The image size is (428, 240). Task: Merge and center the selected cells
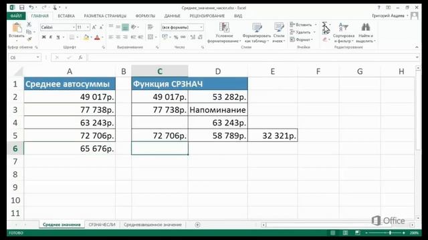point(150,37)
